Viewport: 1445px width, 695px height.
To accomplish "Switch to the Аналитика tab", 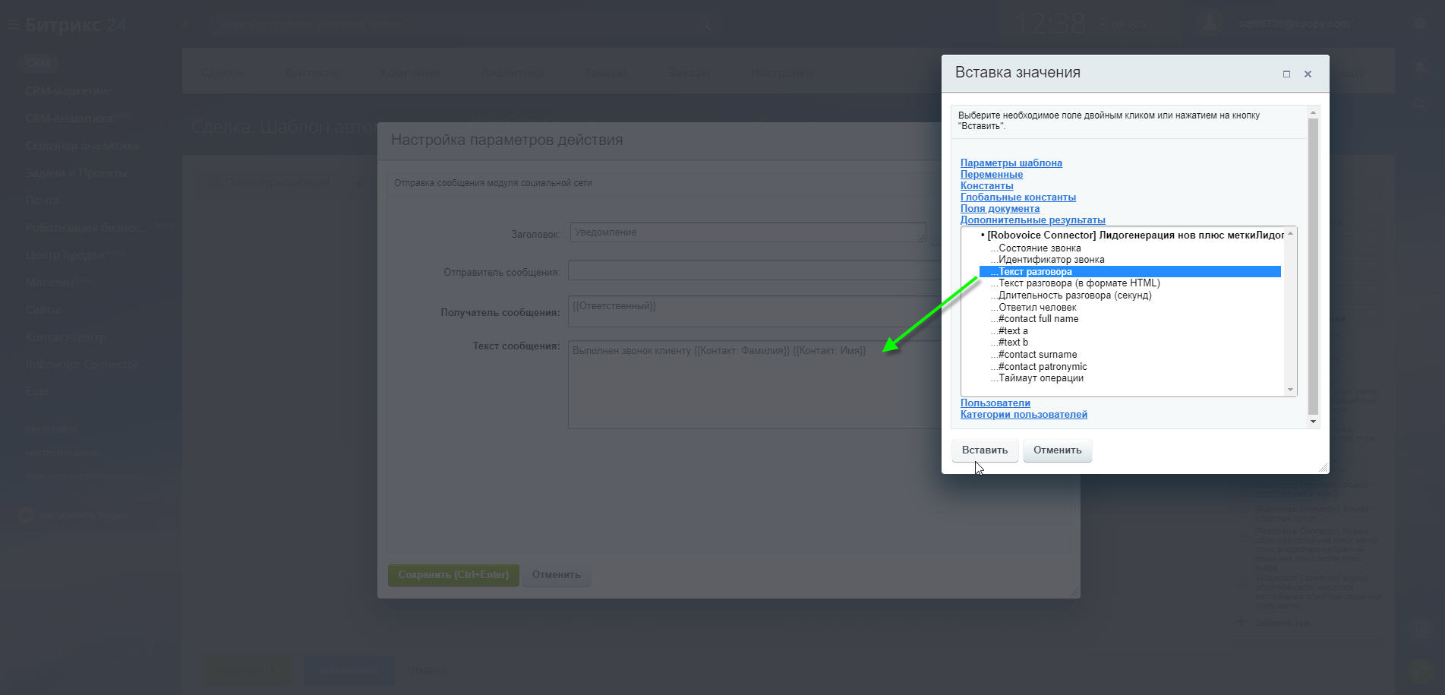I will pos(513,73).
